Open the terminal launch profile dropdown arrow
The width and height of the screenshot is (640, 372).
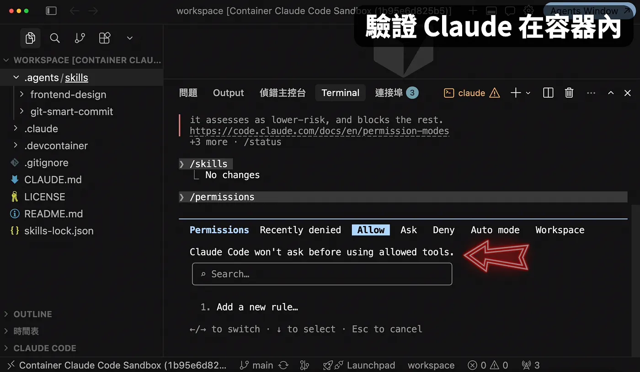coord(528,93)
